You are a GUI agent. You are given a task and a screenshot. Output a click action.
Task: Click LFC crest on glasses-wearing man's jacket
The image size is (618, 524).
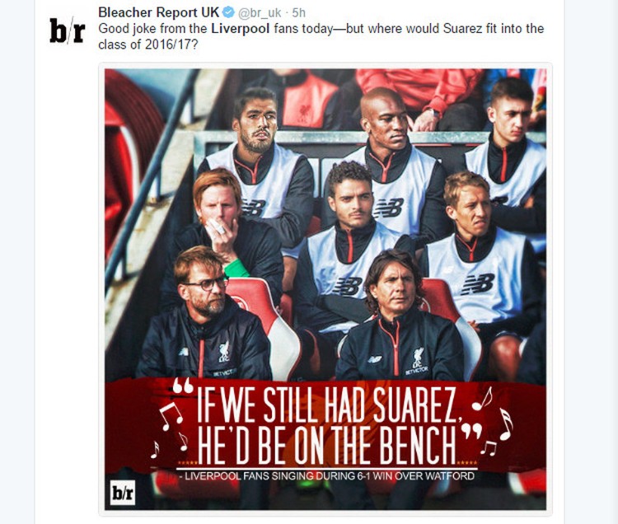pos(225,351)
